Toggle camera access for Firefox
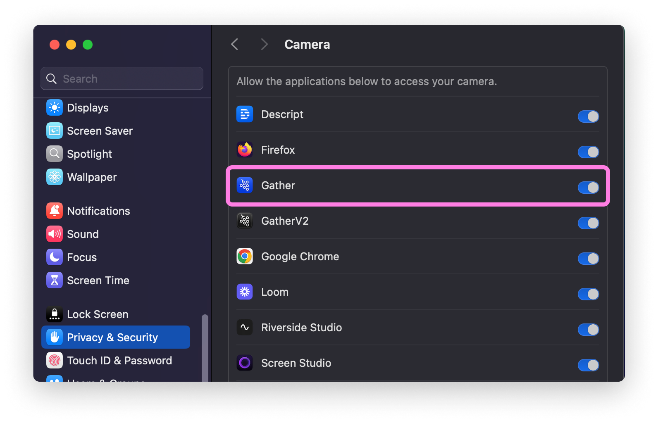 pos(589,152)
